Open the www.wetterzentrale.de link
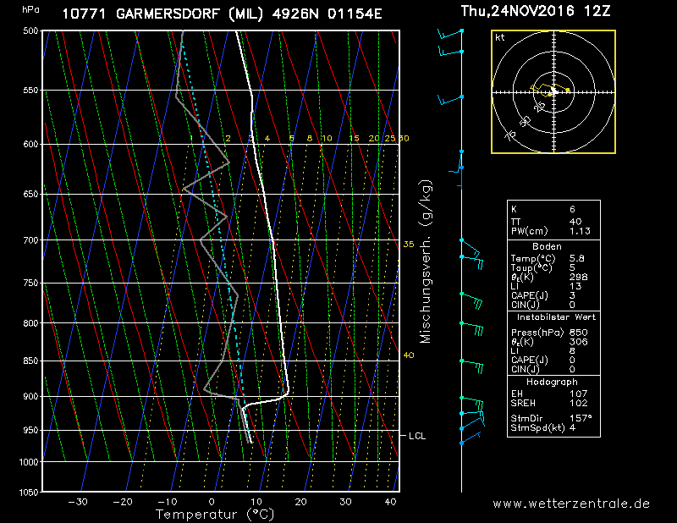 click(x=571, y=504)
